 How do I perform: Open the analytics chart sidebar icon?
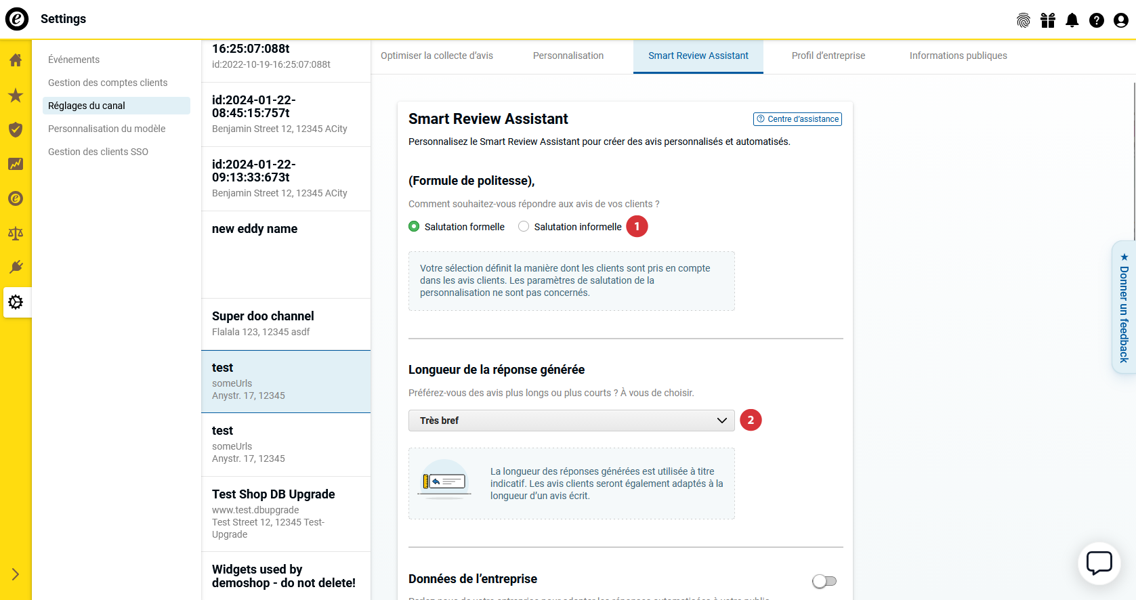(16, 164)
